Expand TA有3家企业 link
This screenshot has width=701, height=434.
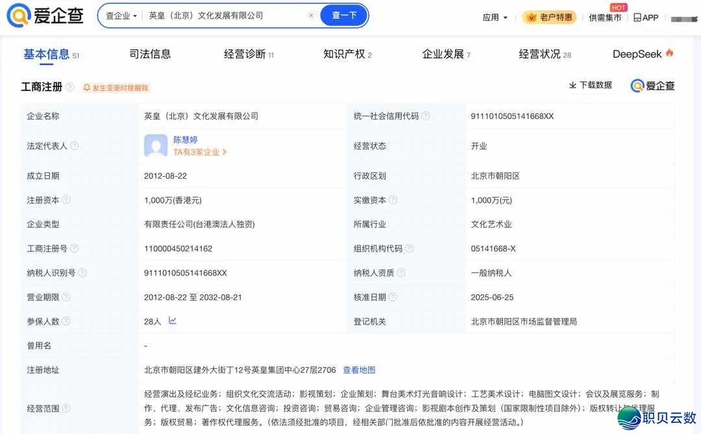coord(200,152)
